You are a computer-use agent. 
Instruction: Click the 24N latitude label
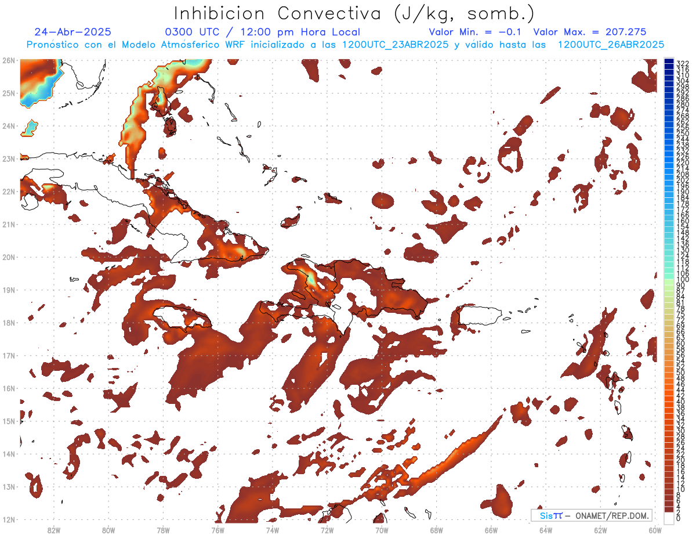click(x=9, y=126)
